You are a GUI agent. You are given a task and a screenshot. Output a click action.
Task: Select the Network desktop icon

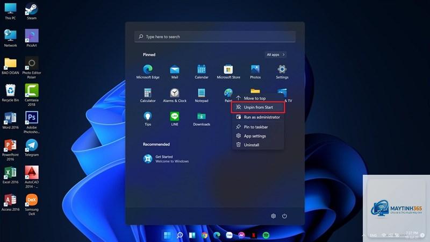(10, 38)
